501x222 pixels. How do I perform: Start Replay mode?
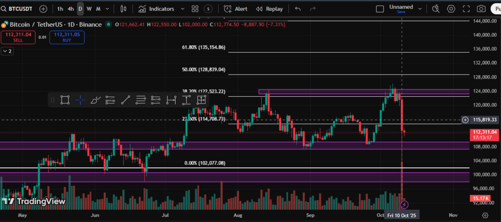(x=270, y=9)
